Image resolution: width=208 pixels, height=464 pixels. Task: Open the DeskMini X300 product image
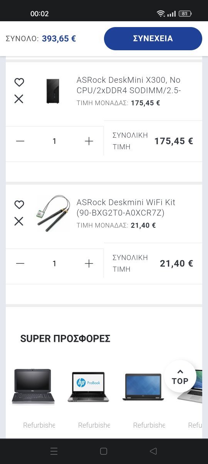coord(53,91)
